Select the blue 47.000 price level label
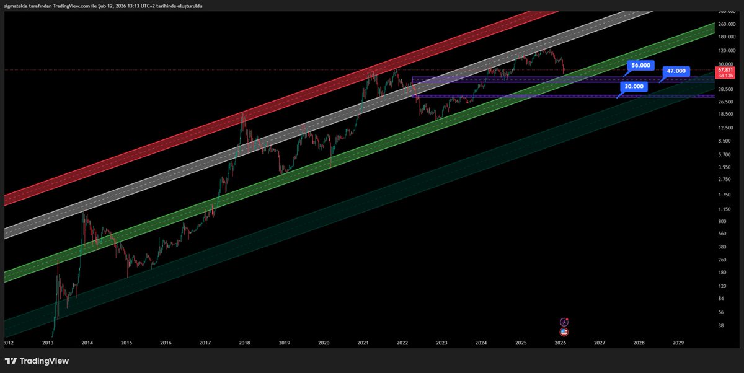Screen dimensions: 744x373 [x=676, y=71]
